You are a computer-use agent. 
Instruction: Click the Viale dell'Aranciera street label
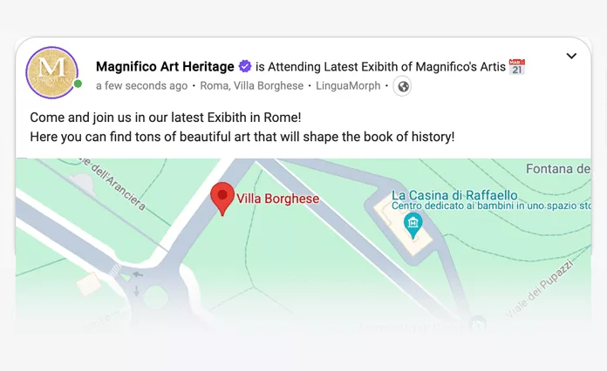[114, 185]
